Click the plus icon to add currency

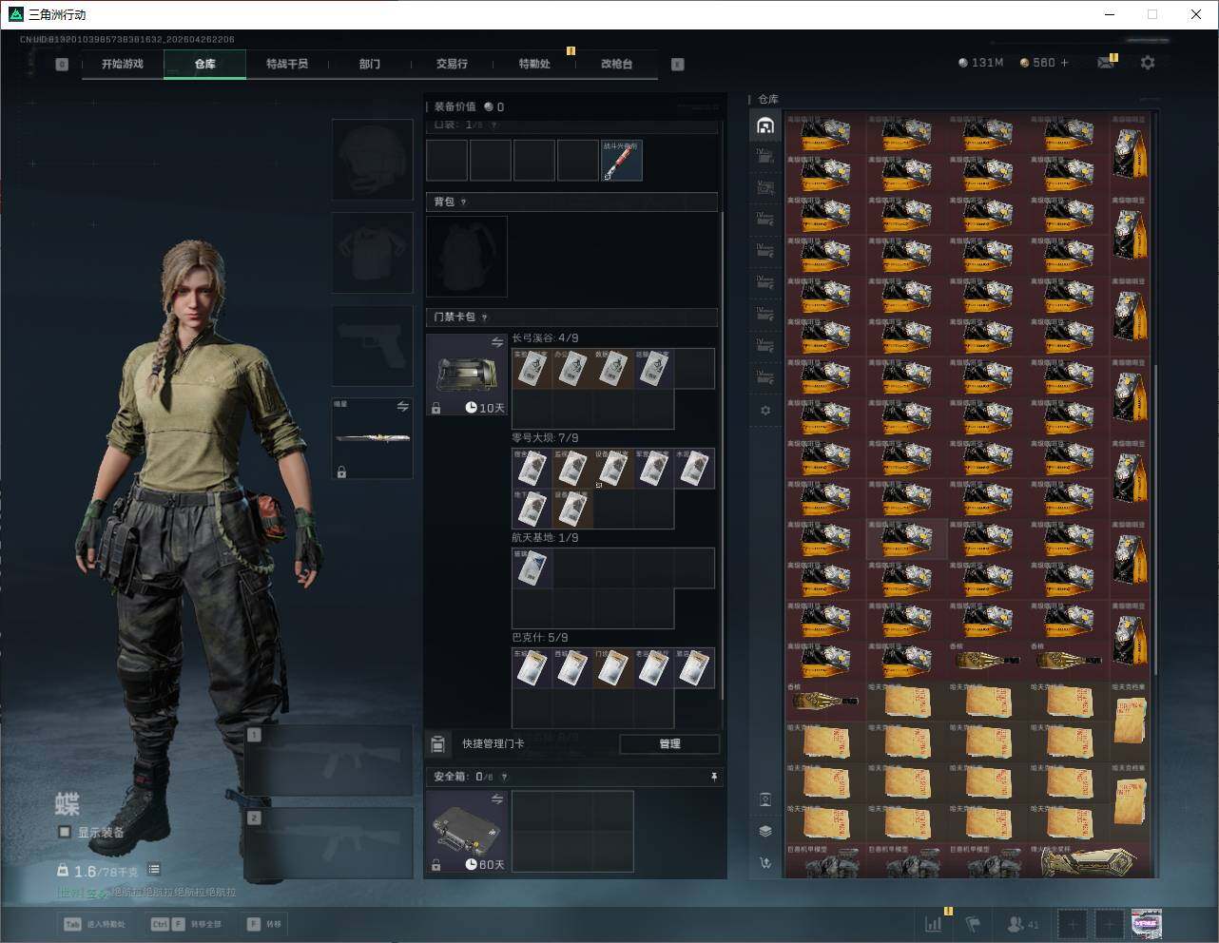(x=1064, y=63)
